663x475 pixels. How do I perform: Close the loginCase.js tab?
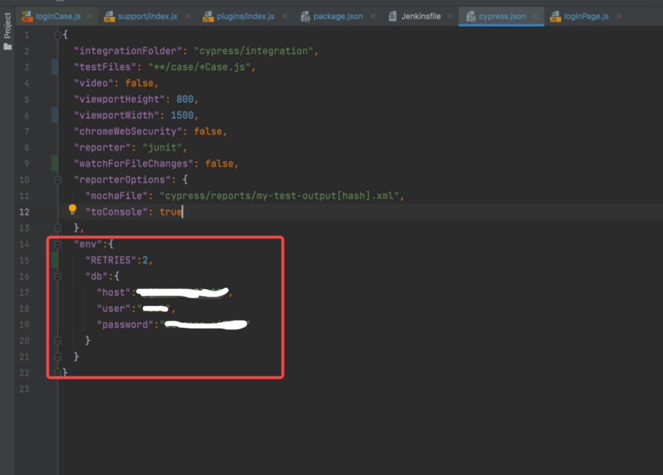(89, 16)
